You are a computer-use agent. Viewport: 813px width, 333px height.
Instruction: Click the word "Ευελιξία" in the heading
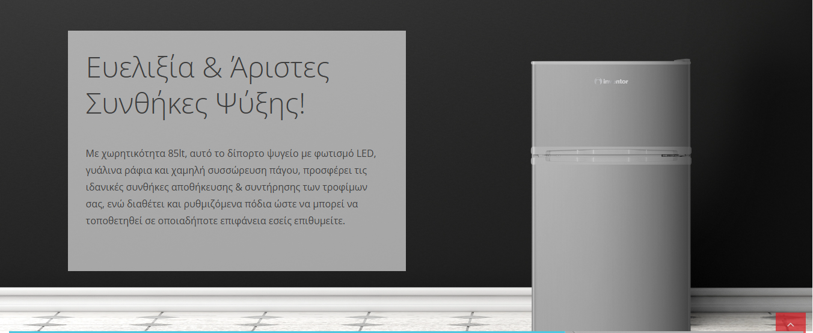(x=140, y=67)
